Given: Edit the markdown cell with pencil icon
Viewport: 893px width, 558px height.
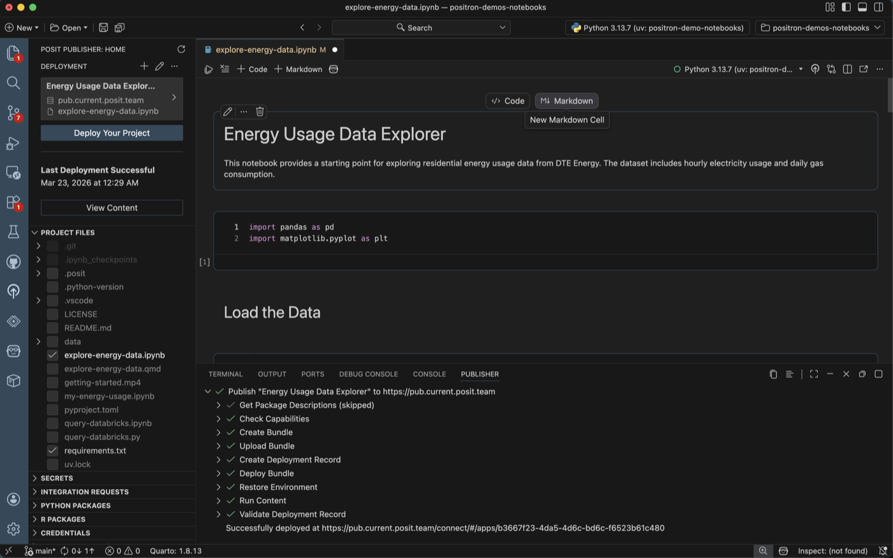Looking at the screenshot, I should 228,112.
